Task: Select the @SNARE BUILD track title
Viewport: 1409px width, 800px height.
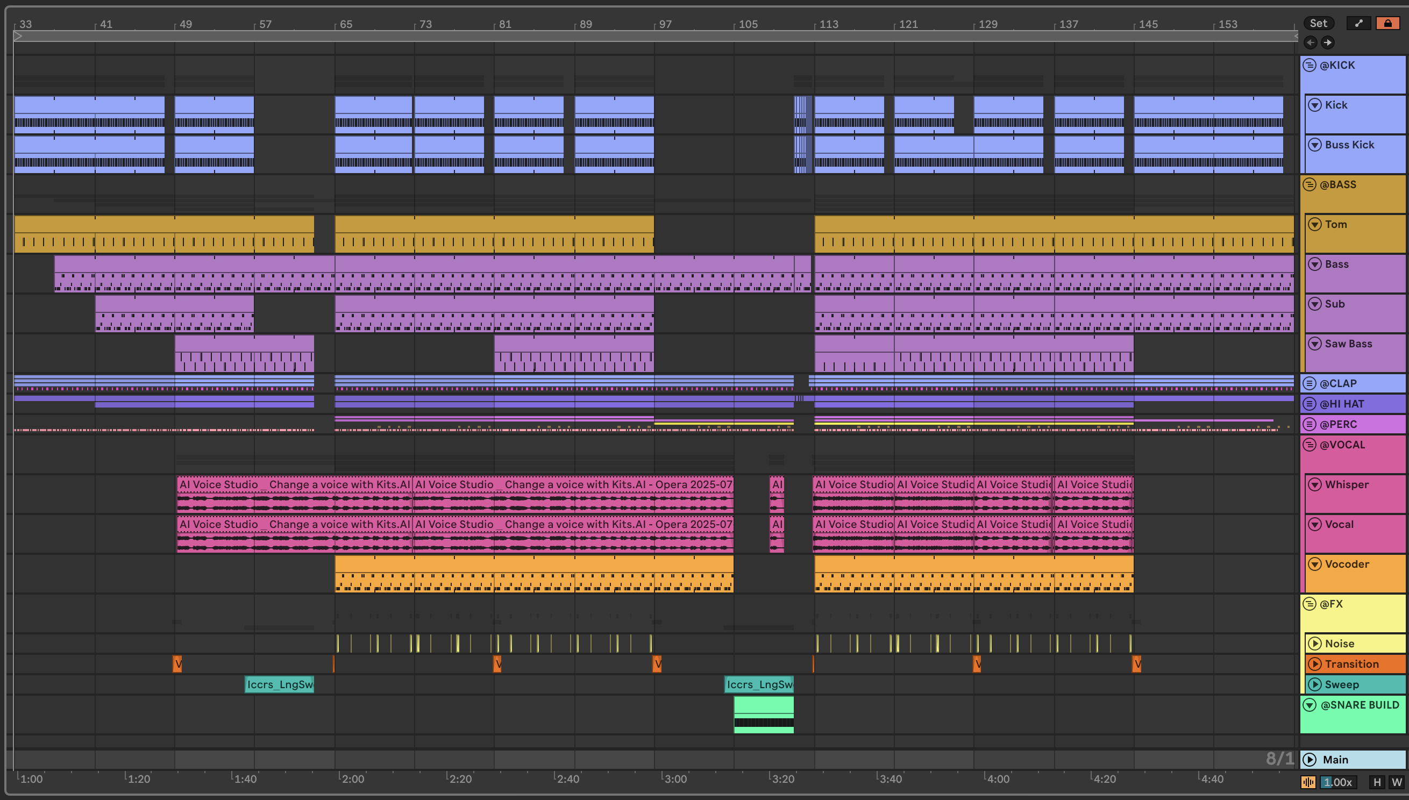Action: point(1360,705)
